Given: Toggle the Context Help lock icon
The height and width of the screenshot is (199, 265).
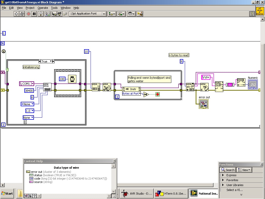Looking at the screenshot, I should click(30, 196).
